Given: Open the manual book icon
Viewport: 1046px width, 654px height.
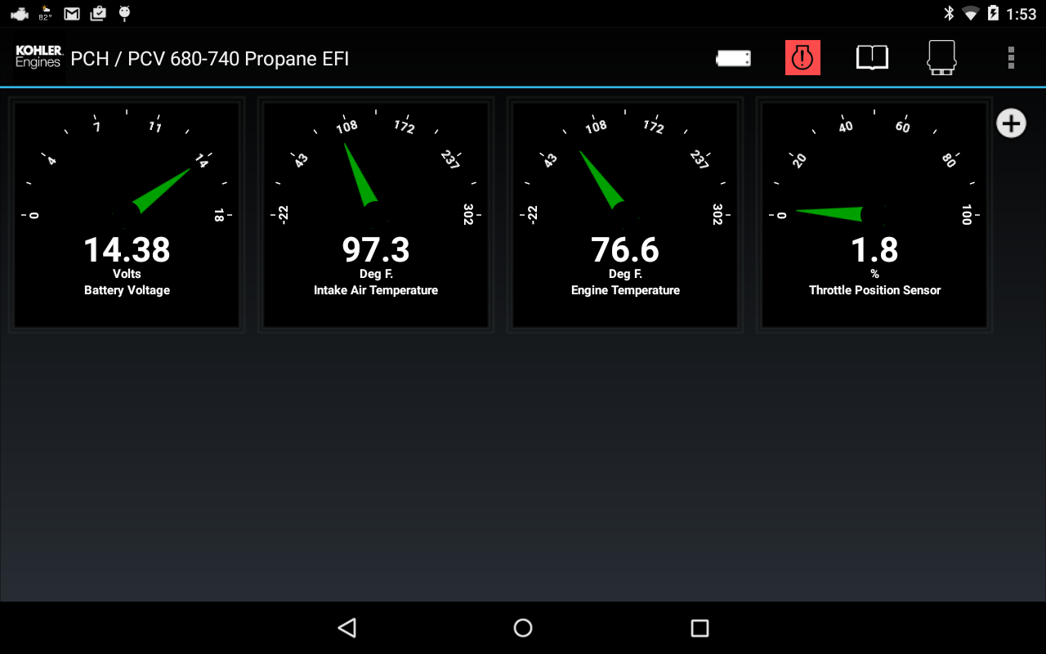Looking at the screenshot, I should [872, 58].
